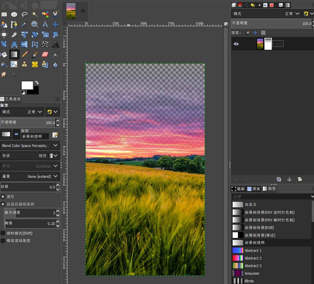The width and height of the screenshot is (314, 284).
Task: Select the Fuzzy Select magic wand tool
Action: [35, 14]
